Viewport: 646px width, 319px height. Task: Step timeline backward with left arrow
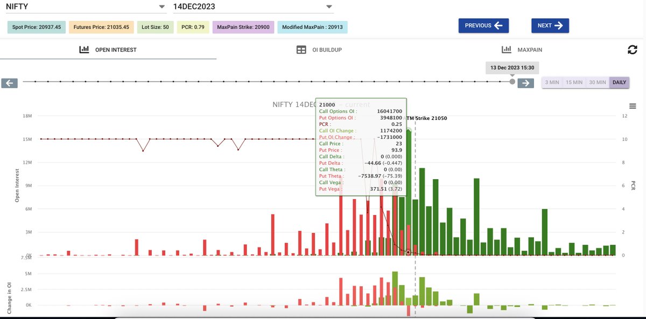9,82
